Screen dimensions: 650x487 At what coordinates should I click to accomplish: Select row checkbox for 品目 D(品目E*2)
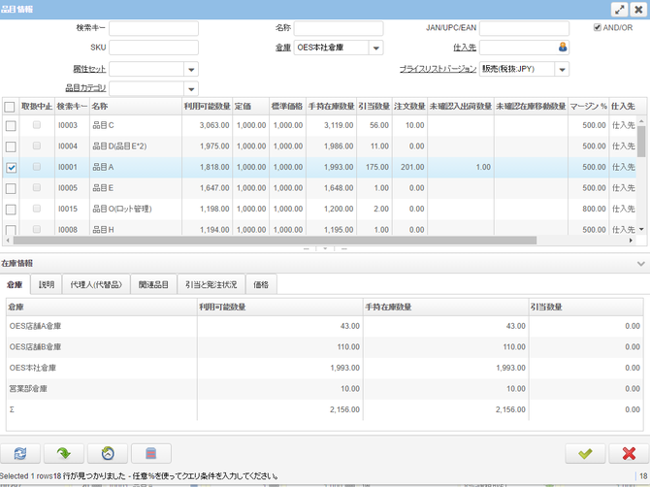click(x=11, y=146)
